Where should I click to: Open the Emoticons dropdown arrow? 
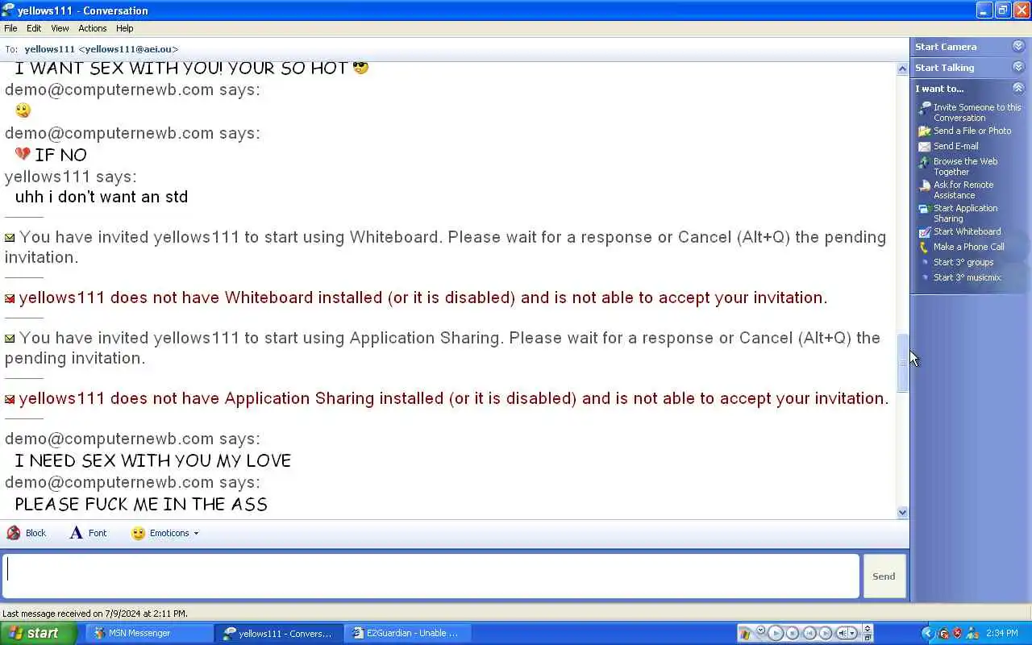tap(196, 533)
